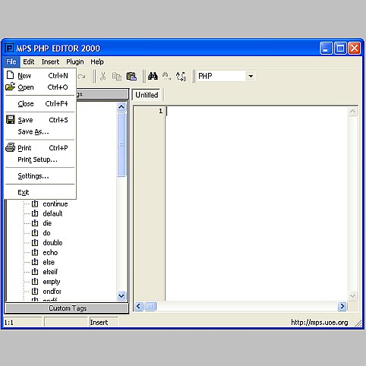Click the icon beside the do tag
366x366 pixels.
coord(35,233)
